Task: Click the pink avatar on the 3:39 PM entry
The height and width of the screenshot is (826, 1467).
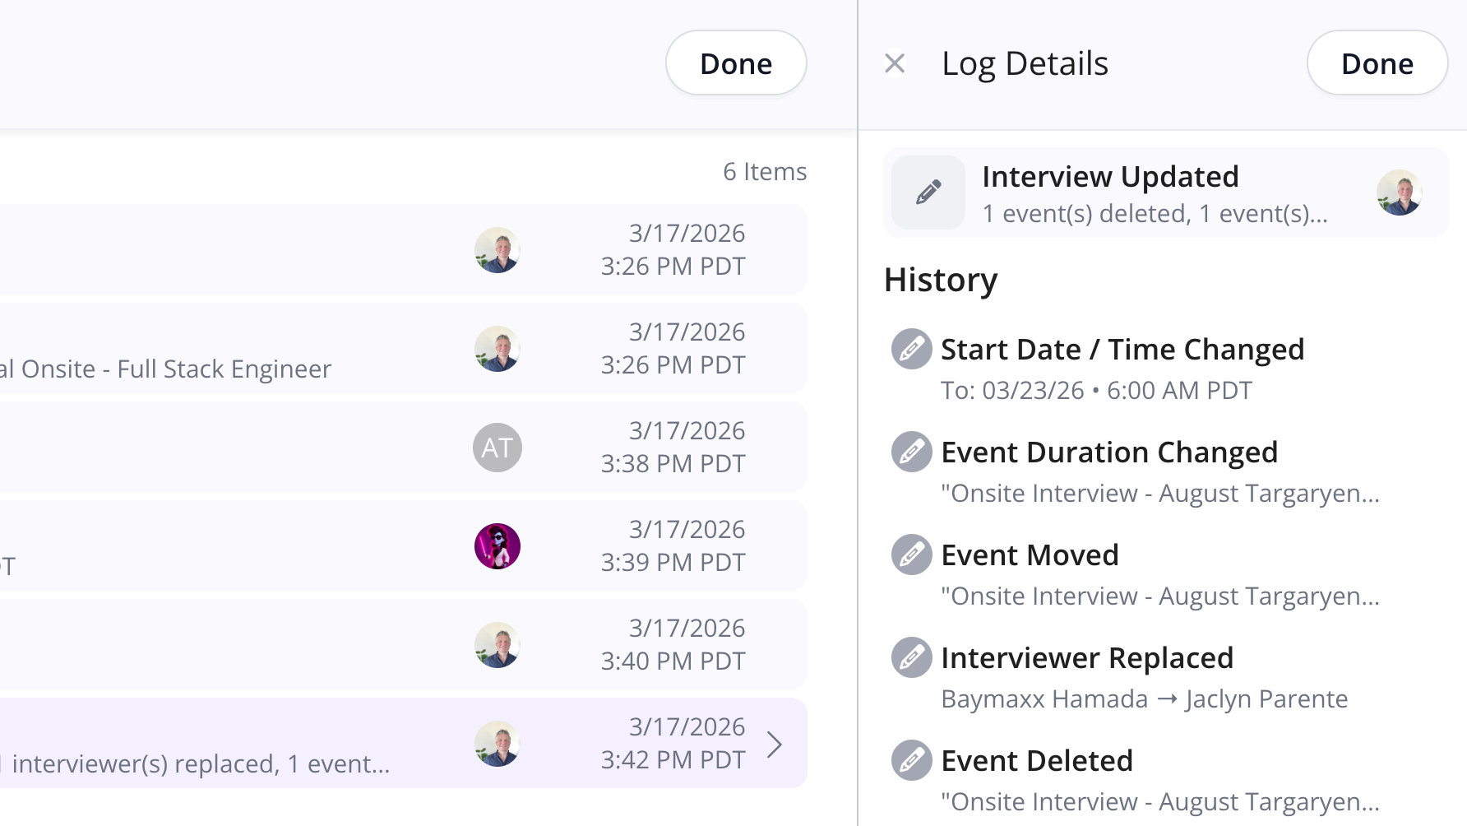Action: (497, 546)
